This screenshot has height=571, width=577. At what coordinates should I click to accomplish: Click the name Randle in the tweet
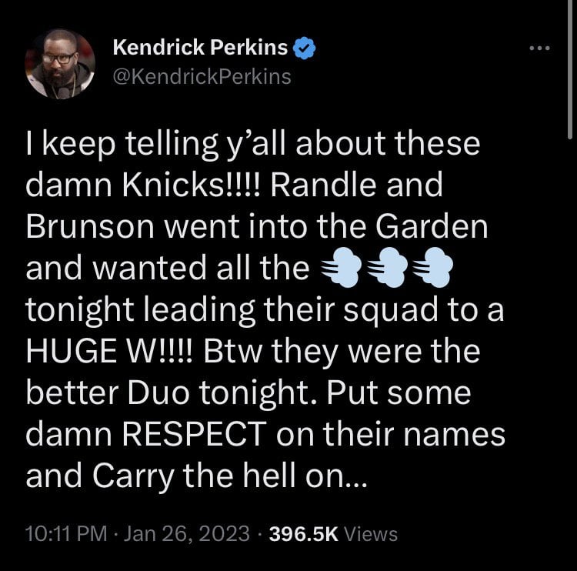click(323, 184)
